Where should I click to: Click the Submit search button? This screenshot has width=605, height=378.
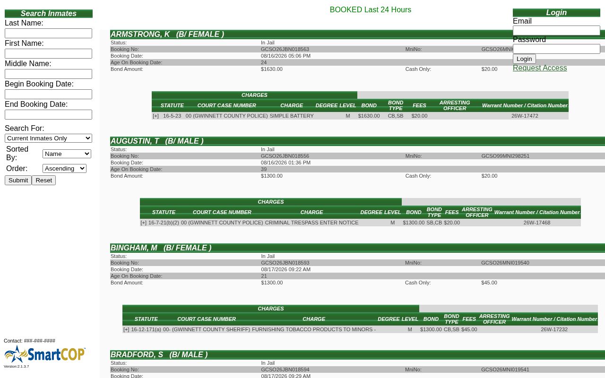[18, 180]
